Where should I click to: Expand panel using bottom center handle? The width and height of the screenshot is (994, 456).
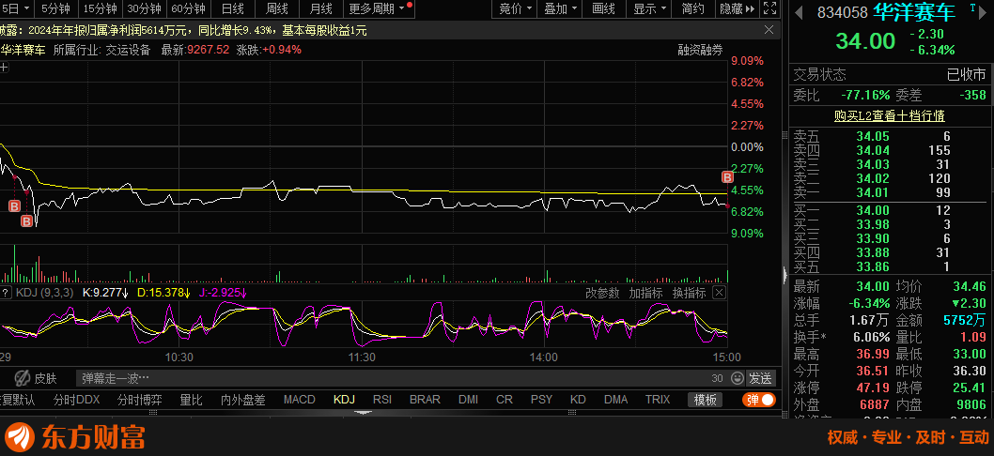point(363,412)
